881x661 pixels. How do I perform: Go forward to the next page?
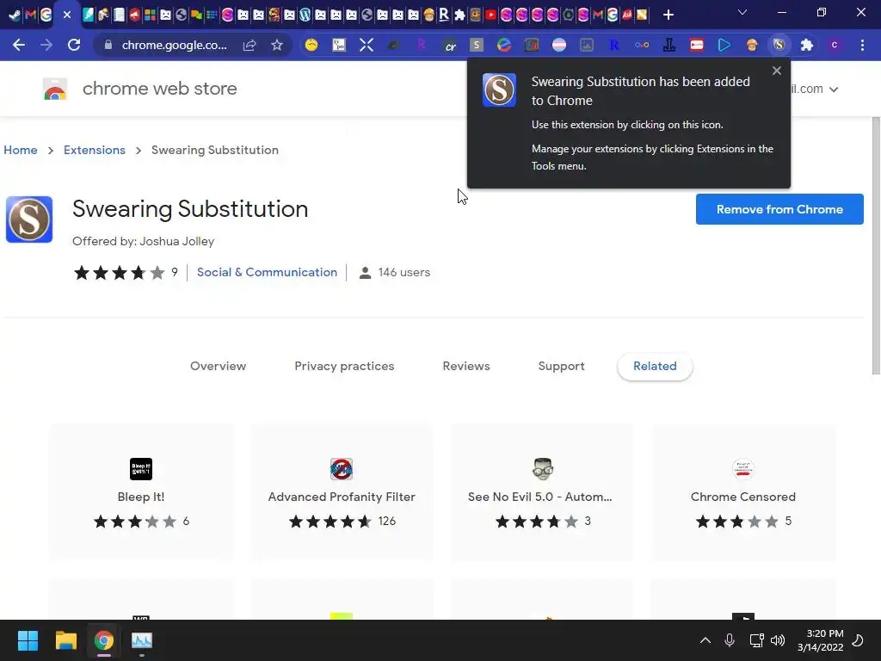46,45
